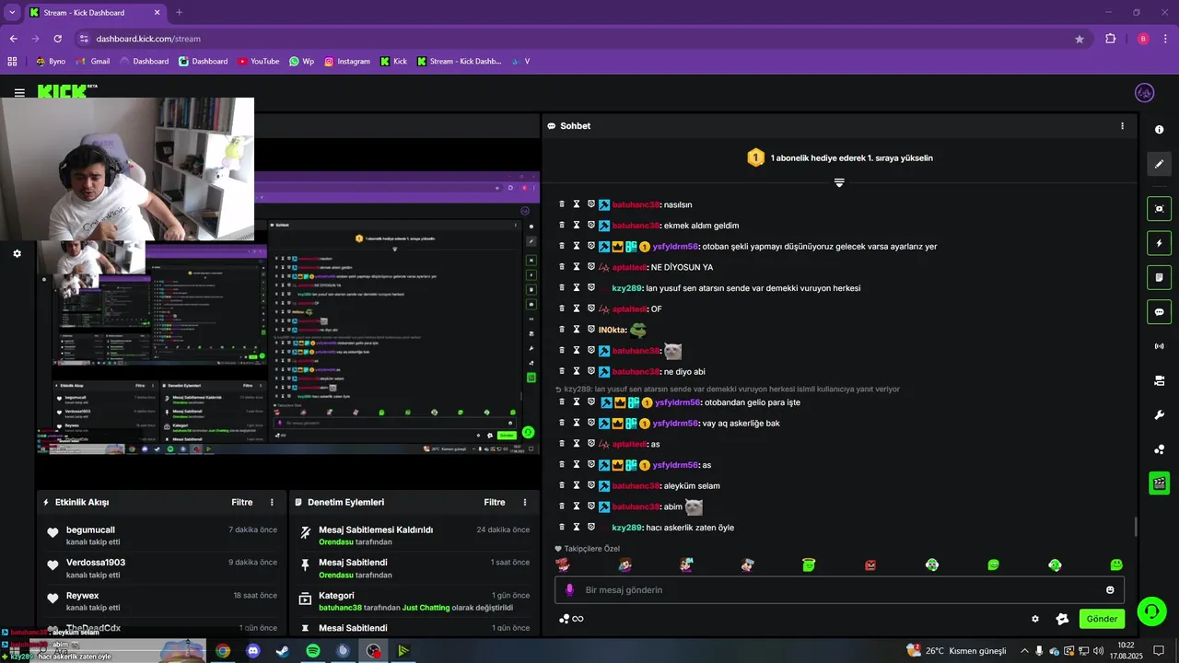Open Filtre in Denetim Eylemleri panel

[x=495, y=503]
